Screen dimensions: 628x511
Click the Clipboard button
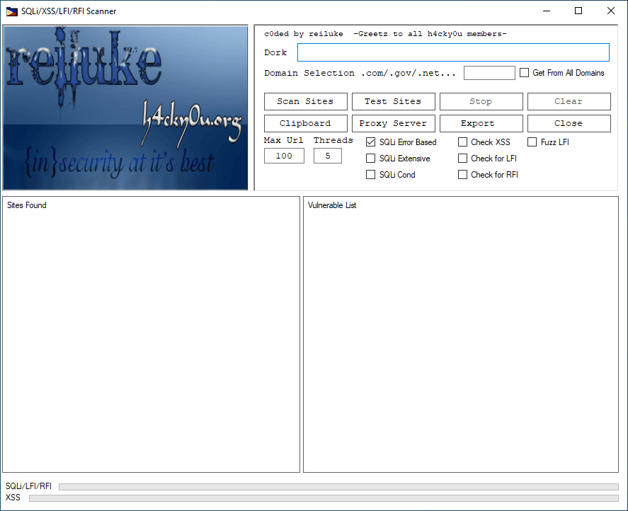(x=305, y=123)
